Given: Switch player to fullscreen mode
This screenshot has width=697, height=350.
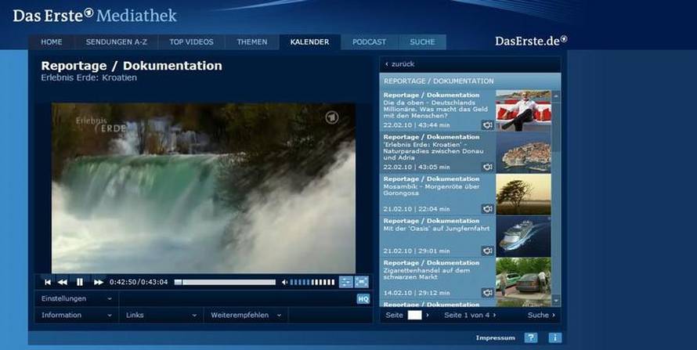Looking at the screenshot, I should pos(361,282).
